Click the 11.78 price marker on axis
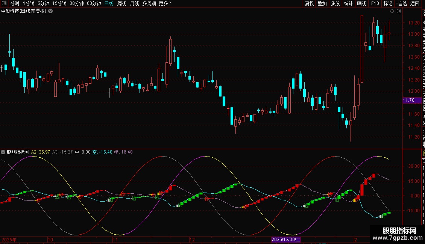 pos(412,100)
